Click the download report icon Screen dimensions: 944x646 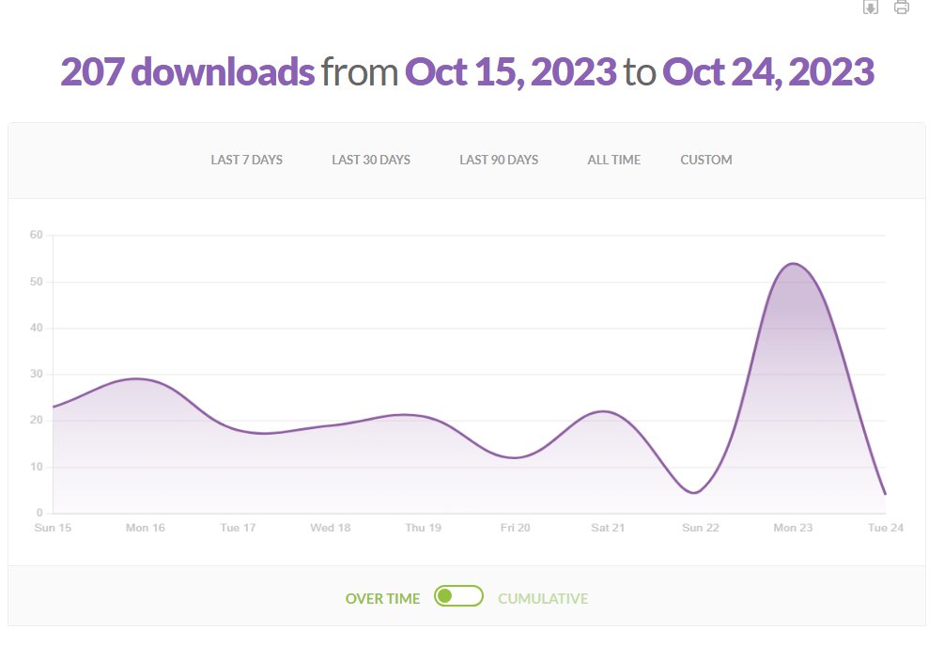[x=871, y=7]
